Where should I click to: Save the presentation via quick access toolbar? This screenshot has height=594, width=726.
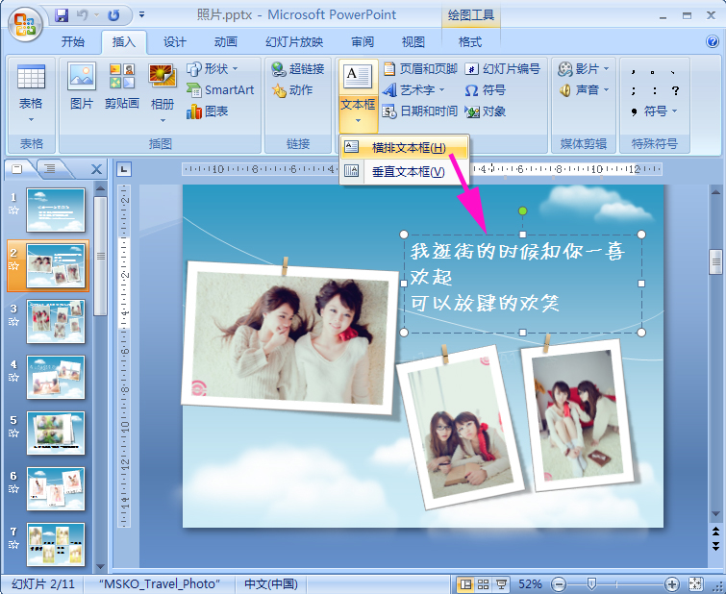click(x=62, y=15)
